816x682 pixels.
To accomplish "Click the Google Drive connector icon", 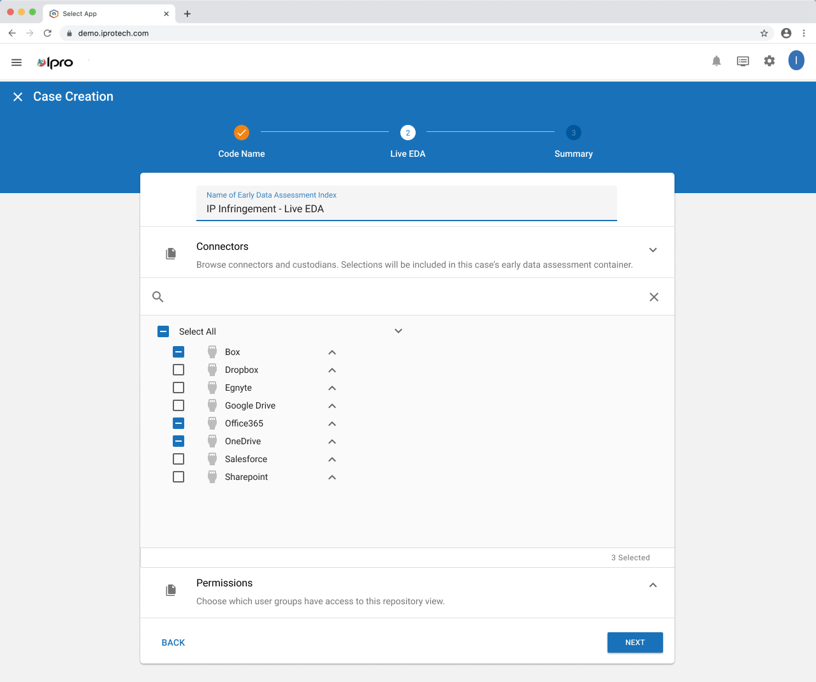I will [x=212, y=405].
